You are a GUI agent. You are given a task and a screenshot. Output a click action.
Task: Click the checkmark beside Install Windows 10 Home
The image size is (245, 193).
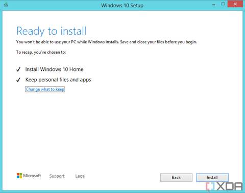coord(18,69)
